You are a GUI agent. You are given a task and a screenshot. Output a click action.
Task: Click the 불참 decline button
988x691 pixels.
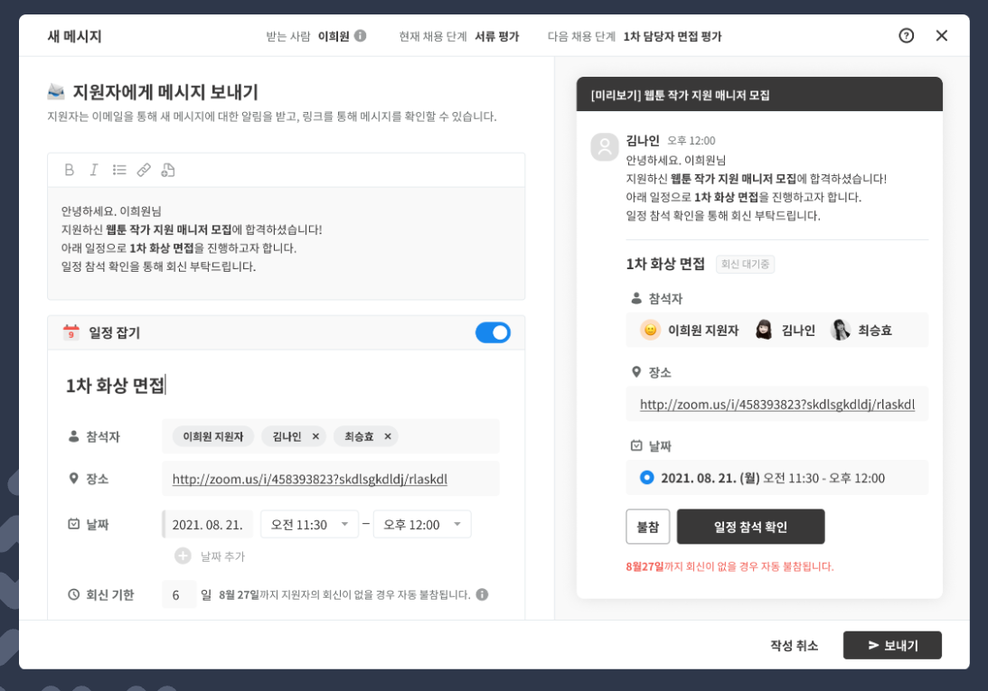648,527
